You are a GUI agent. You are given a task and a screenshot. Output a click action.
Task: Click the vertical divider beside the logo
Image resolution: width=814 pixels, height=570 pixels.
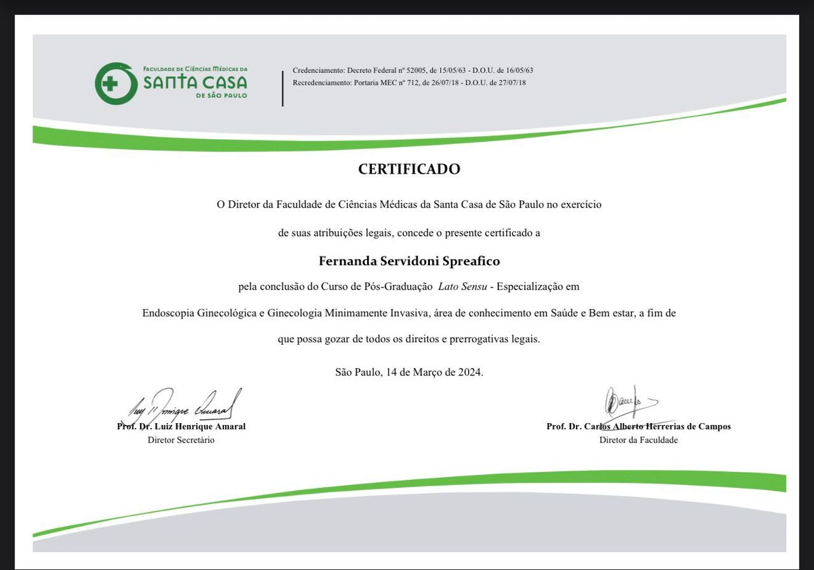pyautogui.click(x=283, y=88)
